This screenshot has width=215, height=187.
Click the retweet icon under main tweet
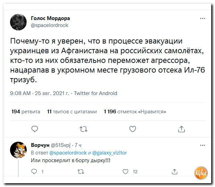pos(83,129)
